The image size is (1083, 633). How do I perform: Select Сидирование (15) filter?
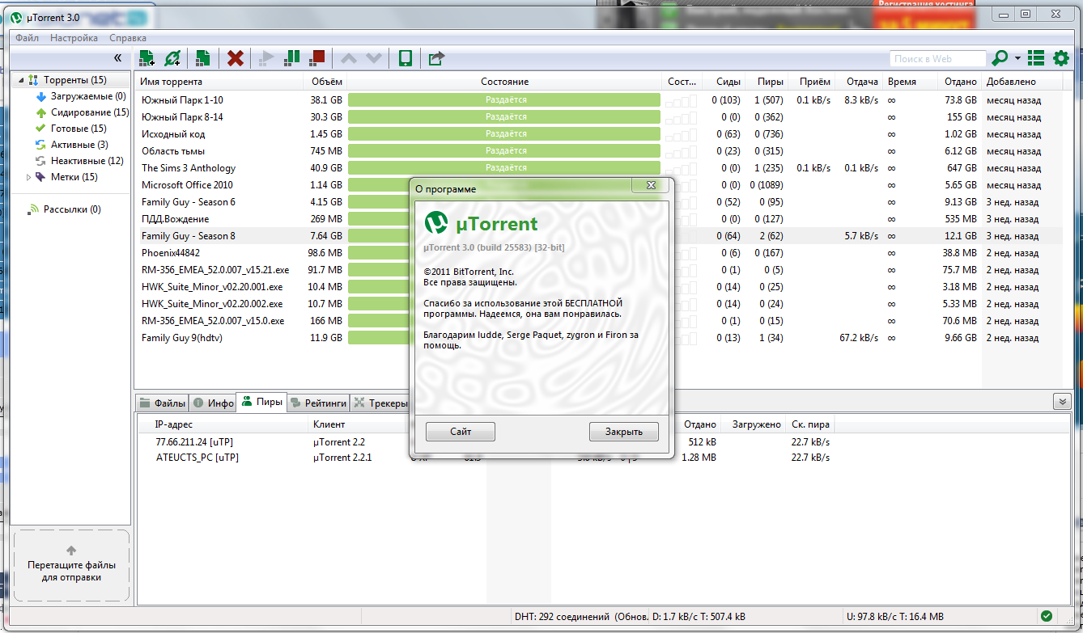82,112
